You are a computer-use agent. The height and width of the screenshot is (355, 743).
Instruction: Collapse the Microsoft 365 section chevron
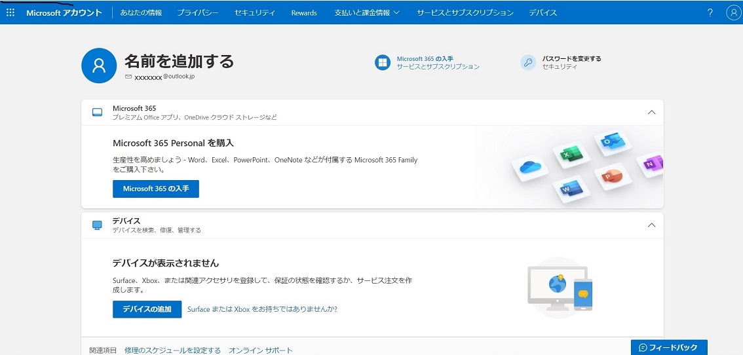click(651, 113)
